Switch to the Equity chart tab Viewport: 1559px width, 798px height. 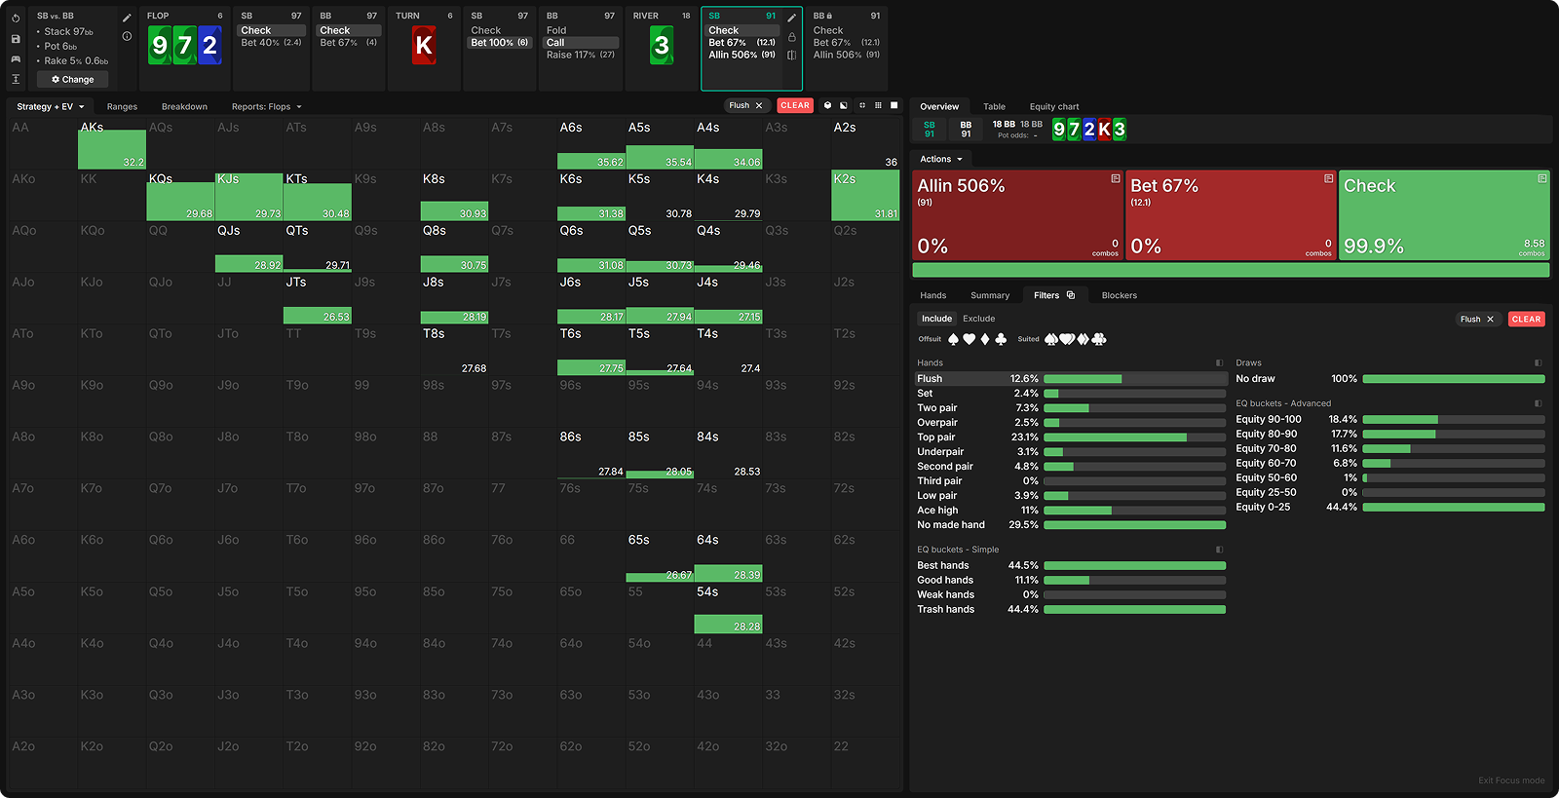[x=1053, y=106]
